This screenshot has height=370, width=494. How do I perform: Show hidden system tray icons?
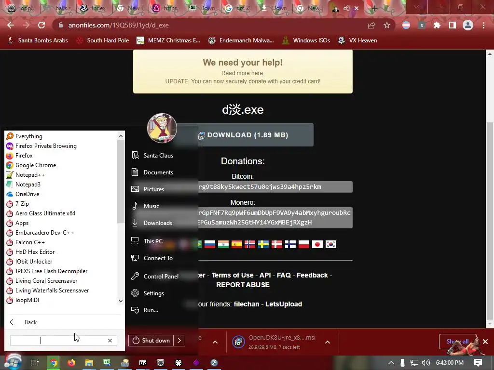pyautogui.click(x=391, y=363)
